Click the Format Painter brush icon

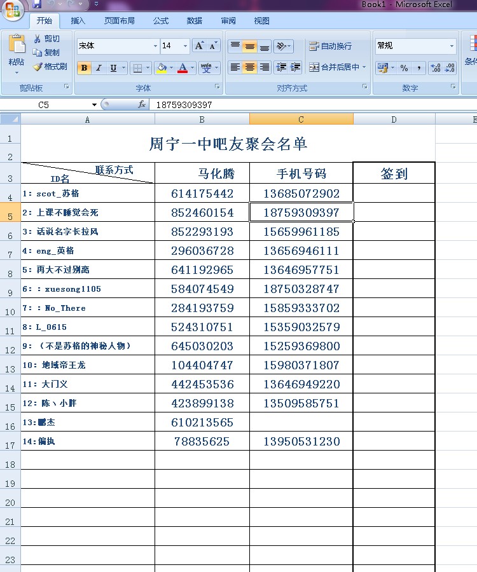(38, 66)
